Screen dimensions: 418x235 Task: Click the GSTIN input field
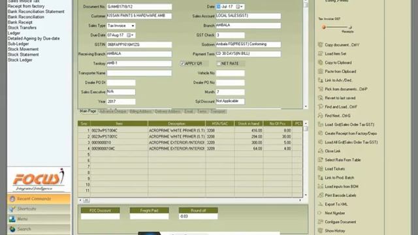pos(139,45)
